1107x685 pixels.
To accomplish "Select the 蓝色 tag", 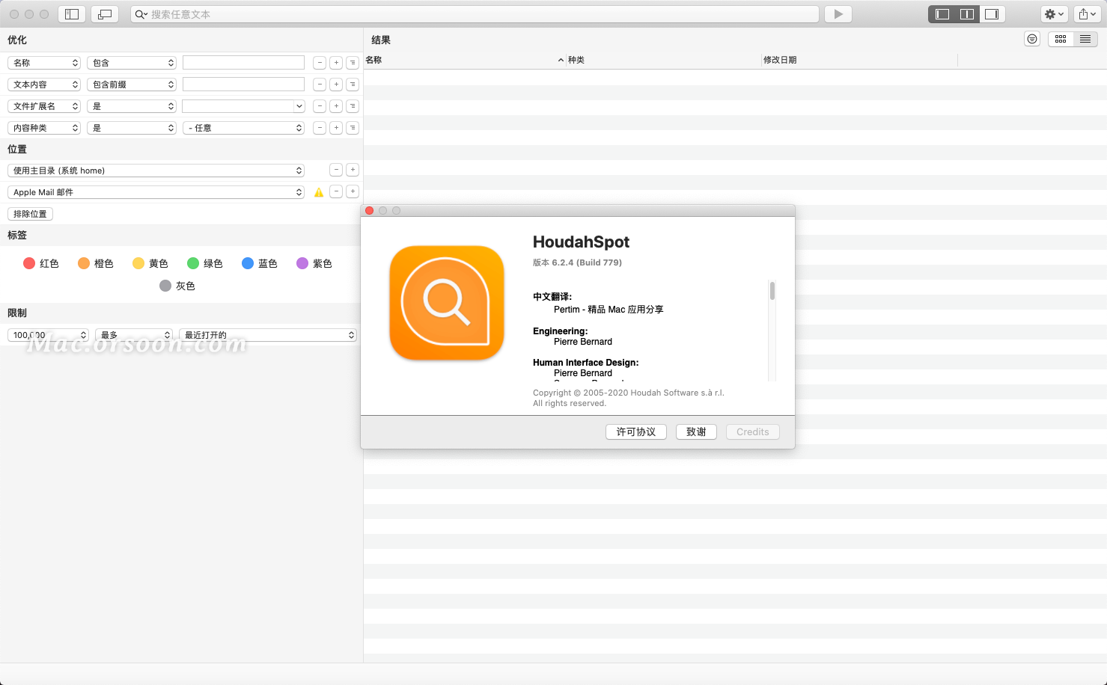I will click(x=260, y=263).
